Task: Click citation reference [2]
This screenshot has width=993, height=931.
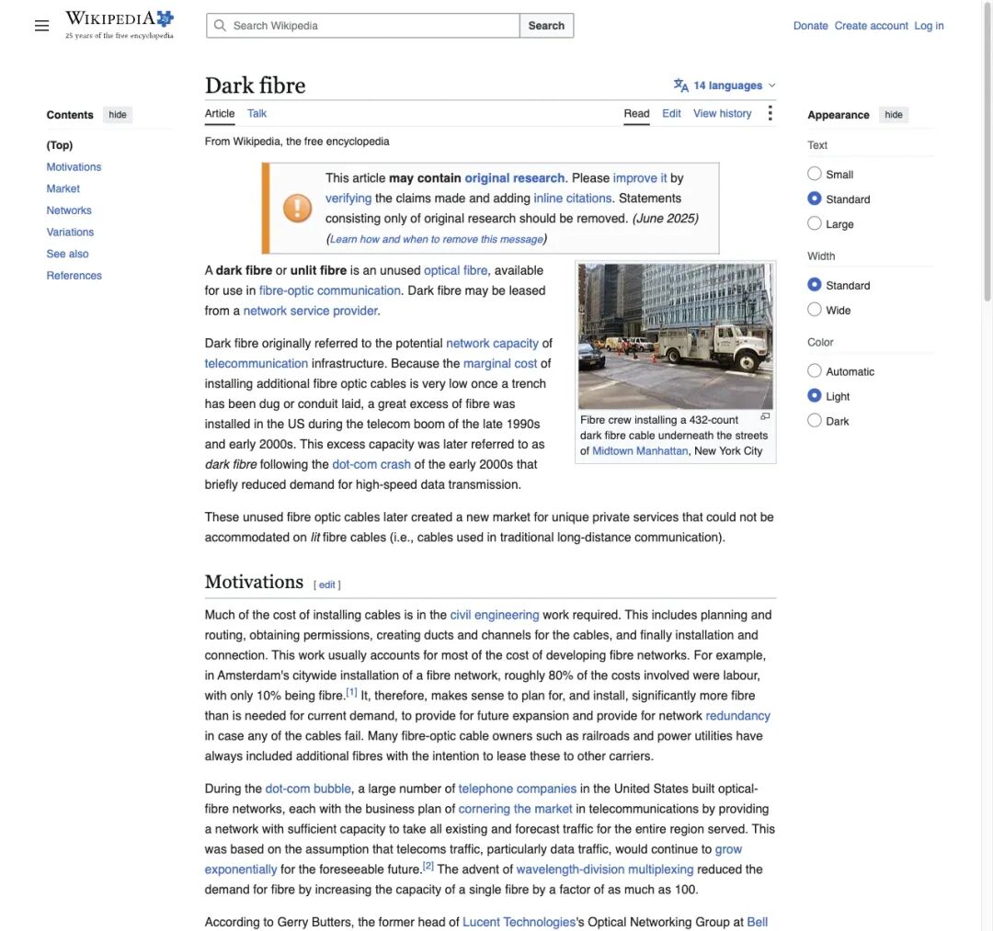Action: (428, 866)
